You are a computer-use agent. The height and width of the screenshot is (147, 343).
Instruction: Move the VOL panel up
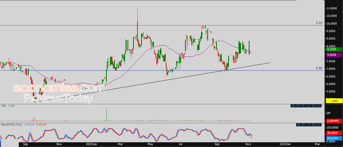(x=303, y=106)
